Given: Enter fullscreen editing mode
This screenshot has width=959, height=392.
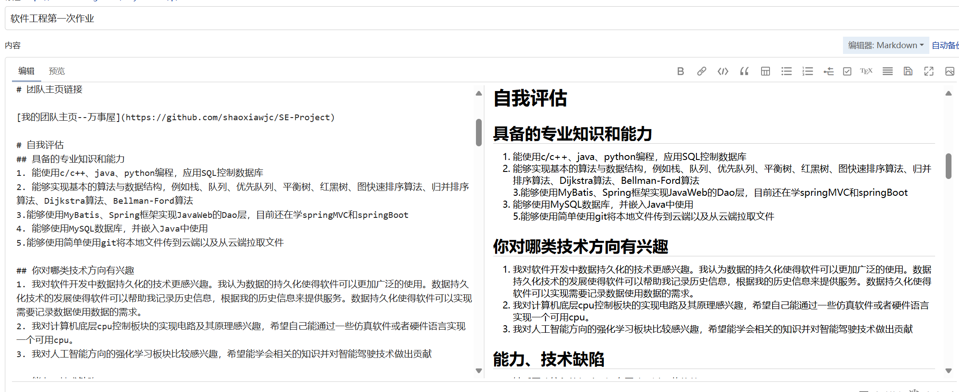Looking at the screenshot, I should pyautogui.click(x=929, y=71).
